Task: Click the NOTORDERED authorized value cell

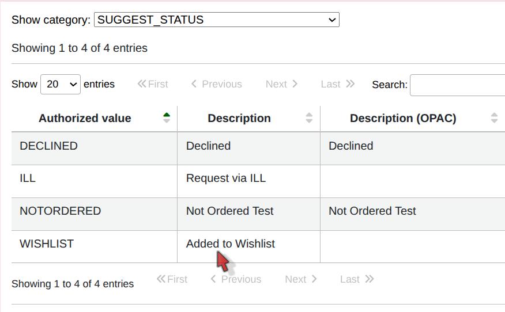Action: (60, 211)
